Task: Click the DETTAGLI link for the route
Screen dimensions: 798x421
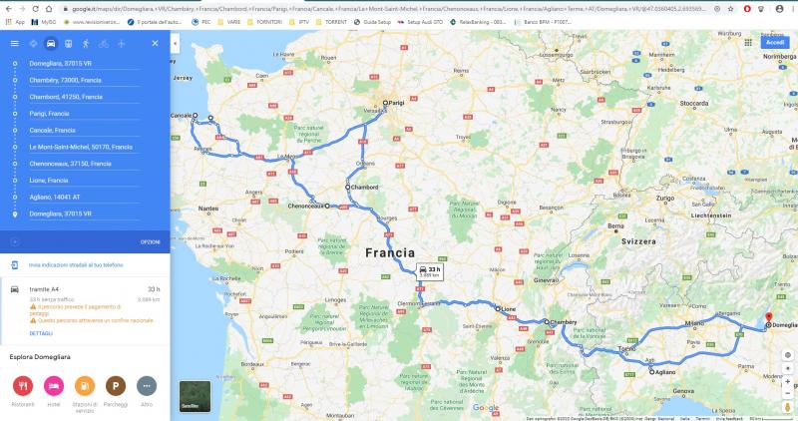Action: coord(41,333)
